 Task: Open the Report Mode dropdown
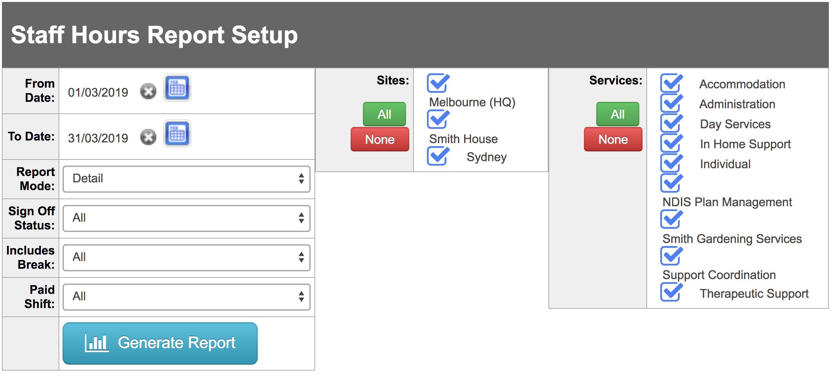(x=187, y=179)
